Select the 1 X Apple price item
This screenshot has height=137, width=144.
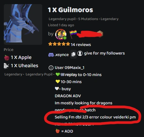tap(18, 57)
